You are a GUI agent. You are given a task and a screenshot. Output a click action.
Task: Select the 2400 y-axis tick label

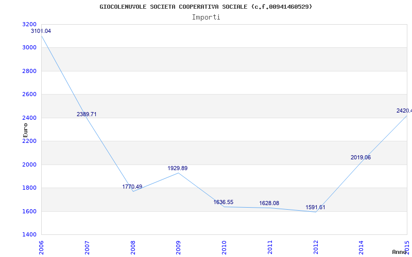[x=29, y=118]
